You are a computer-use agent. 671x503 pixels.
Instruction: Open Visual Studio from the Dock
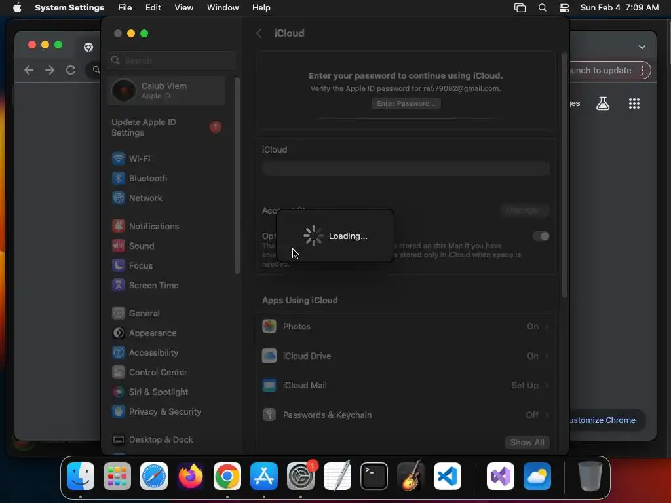point(501,476)
